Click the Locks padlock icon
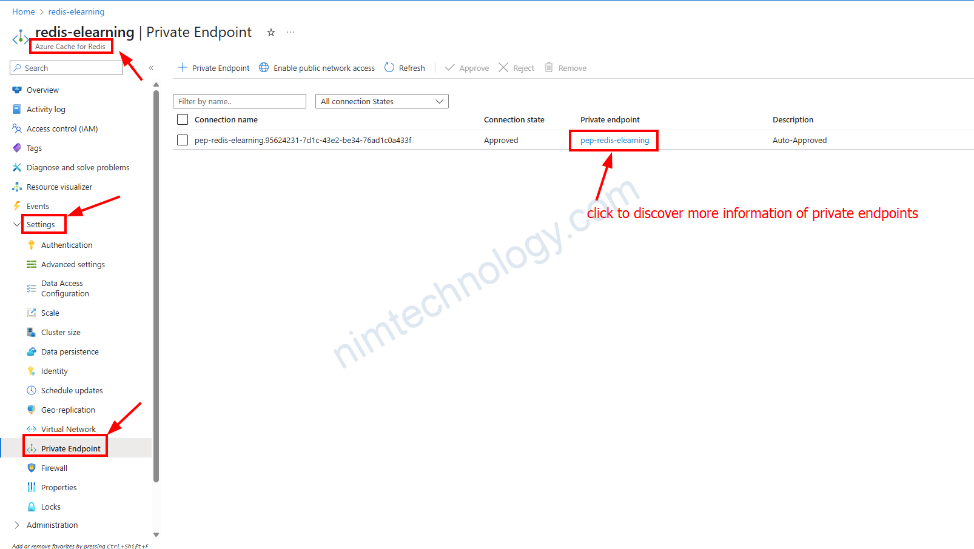 pyautogui.click(x=32, y=507)
